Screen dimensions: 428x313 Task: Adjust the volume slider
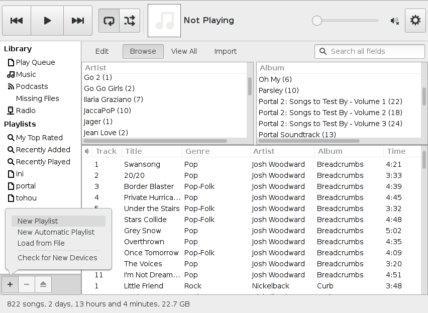pos(345,21)
